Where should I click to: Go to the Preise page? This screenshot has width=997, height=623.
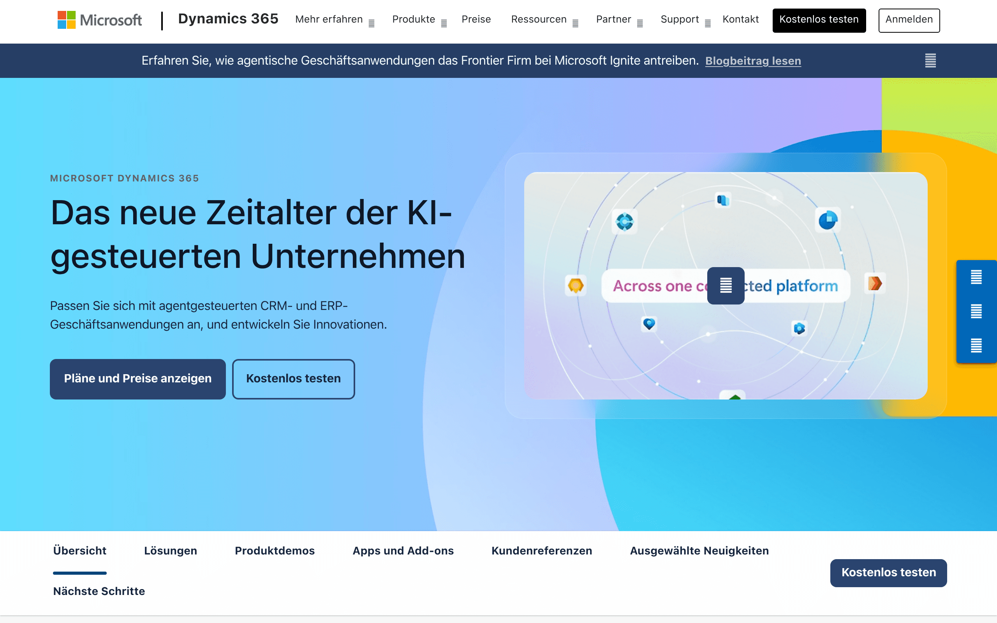click(x=476, y=19)
